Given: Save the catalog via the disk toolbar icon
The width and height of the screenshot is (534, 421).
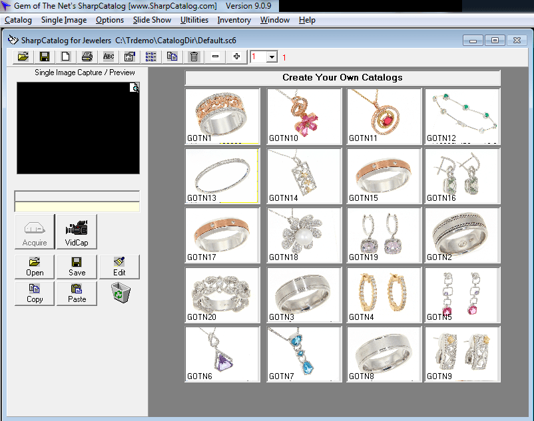Looking at the screenshot, I should point(44,57).
